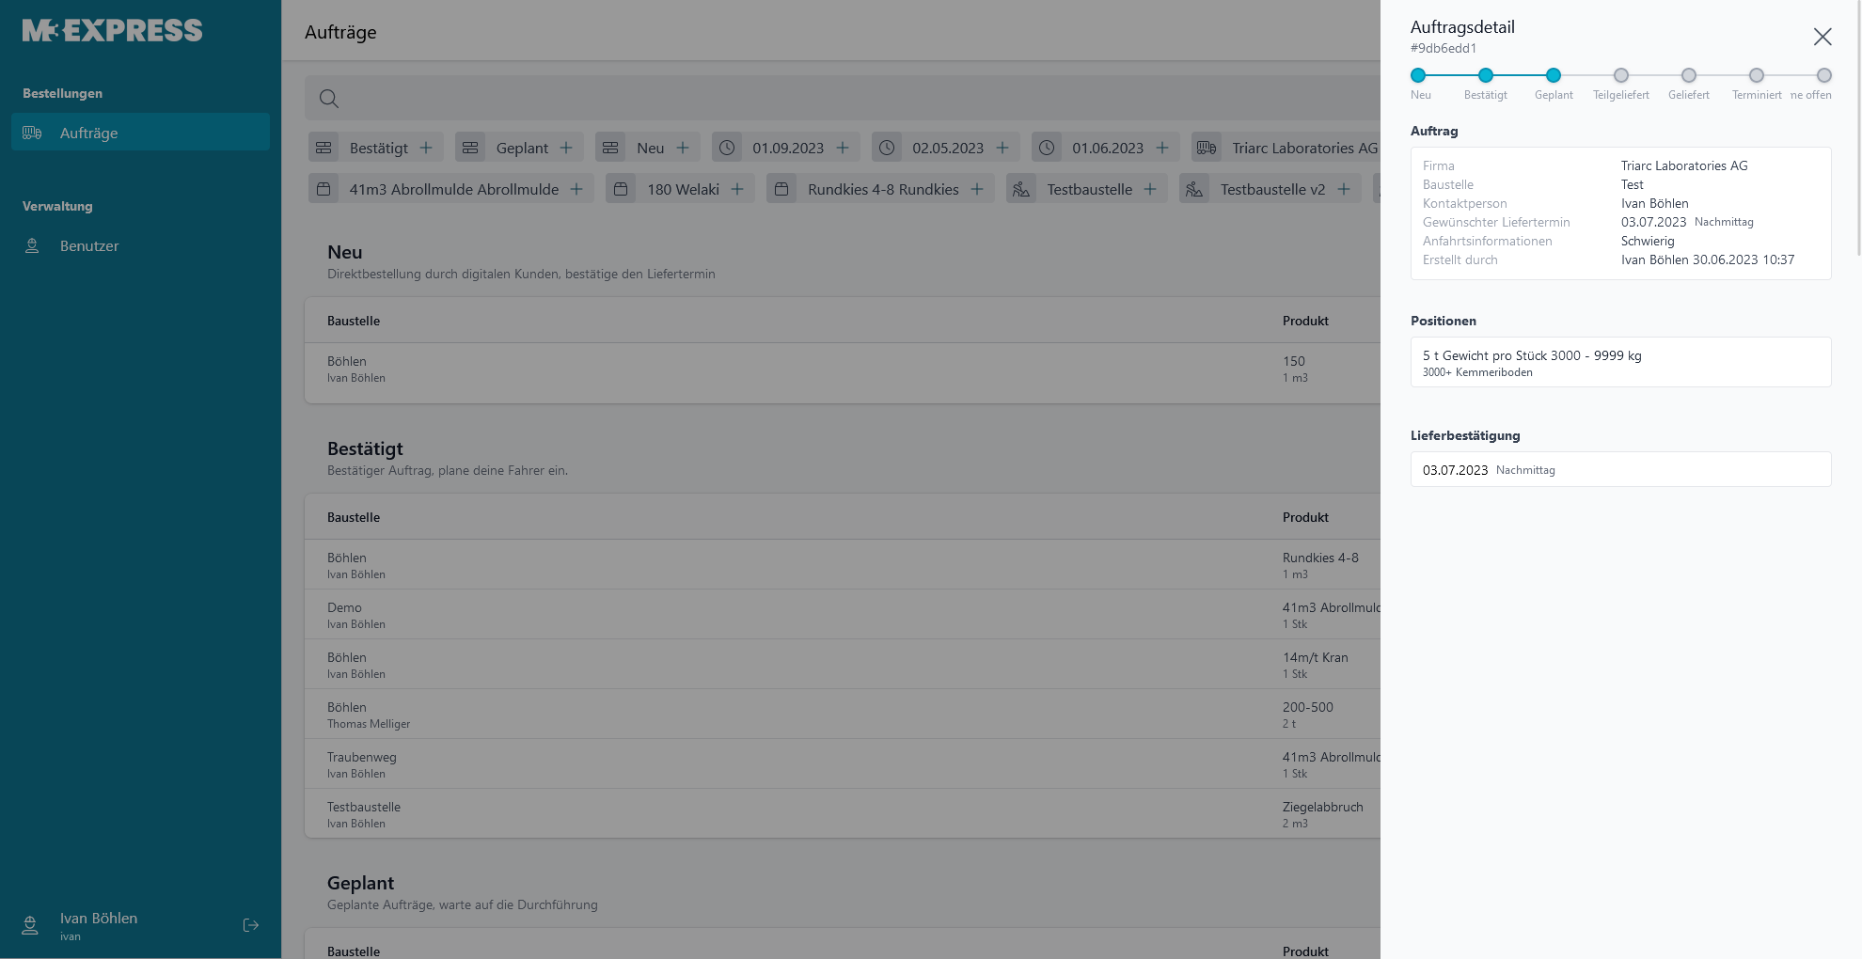Select the construction-site icon on Testbaustelle filter
Image resolution: width=1862 pixels, height=959 pixels.
pos(1021,188)
